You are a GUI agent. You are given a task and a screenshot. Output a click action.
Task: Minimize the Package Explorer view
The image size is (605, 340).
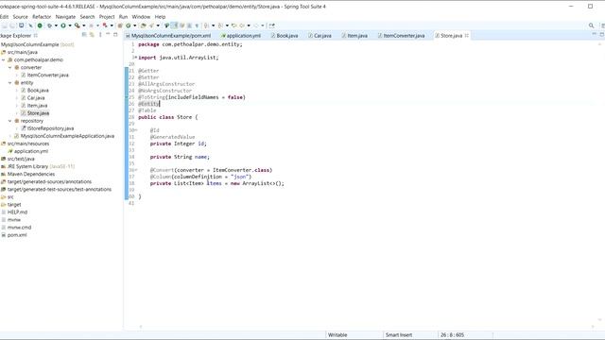[x=108, y=35]
